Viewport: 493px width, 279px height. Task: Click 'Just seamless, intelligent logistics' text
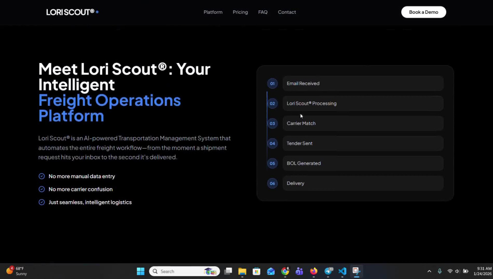click(90, 202)
